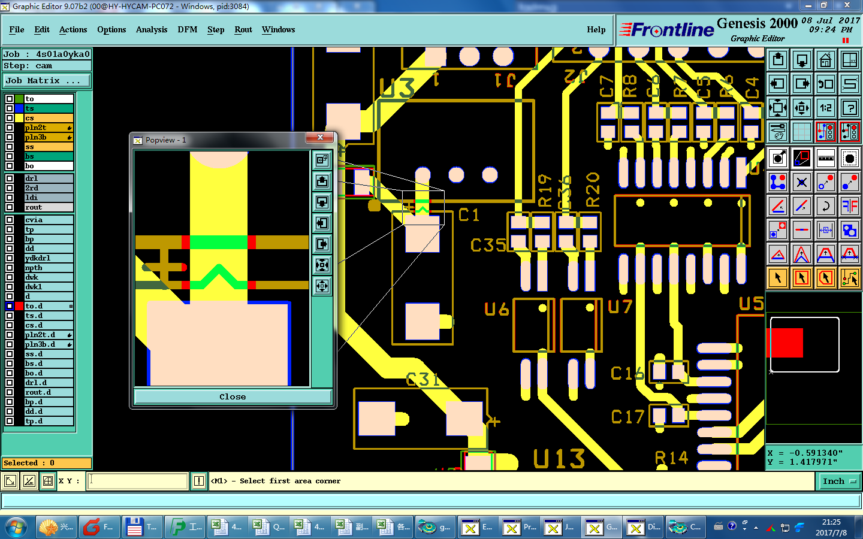Open the Analysis menu
This screenshot has height=539, width=863.
(152, 29)
